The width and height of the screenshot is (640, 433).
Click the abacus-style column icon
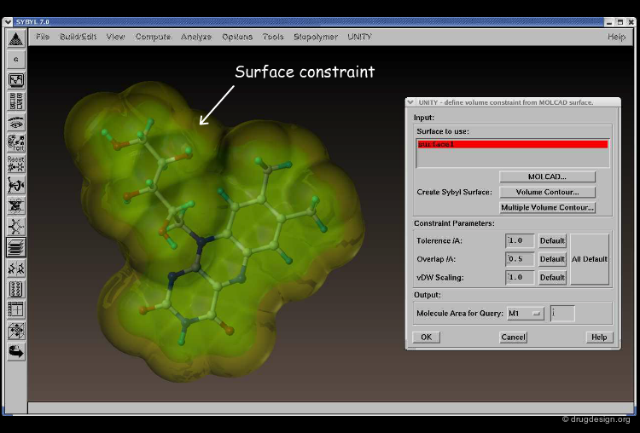(16, 289)
